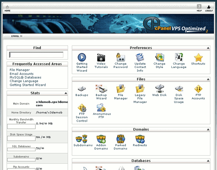Click the Subdomains usage bar in Stats

[x=21, y=160]
